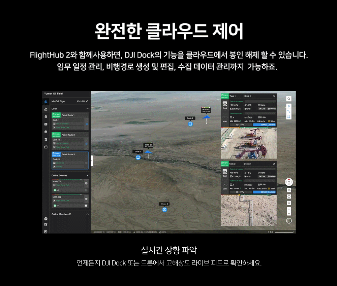Viewport: 337px width, 286px height.
Task: Select M30 tab in Task 2 panel
Action: tap(225, 187)
